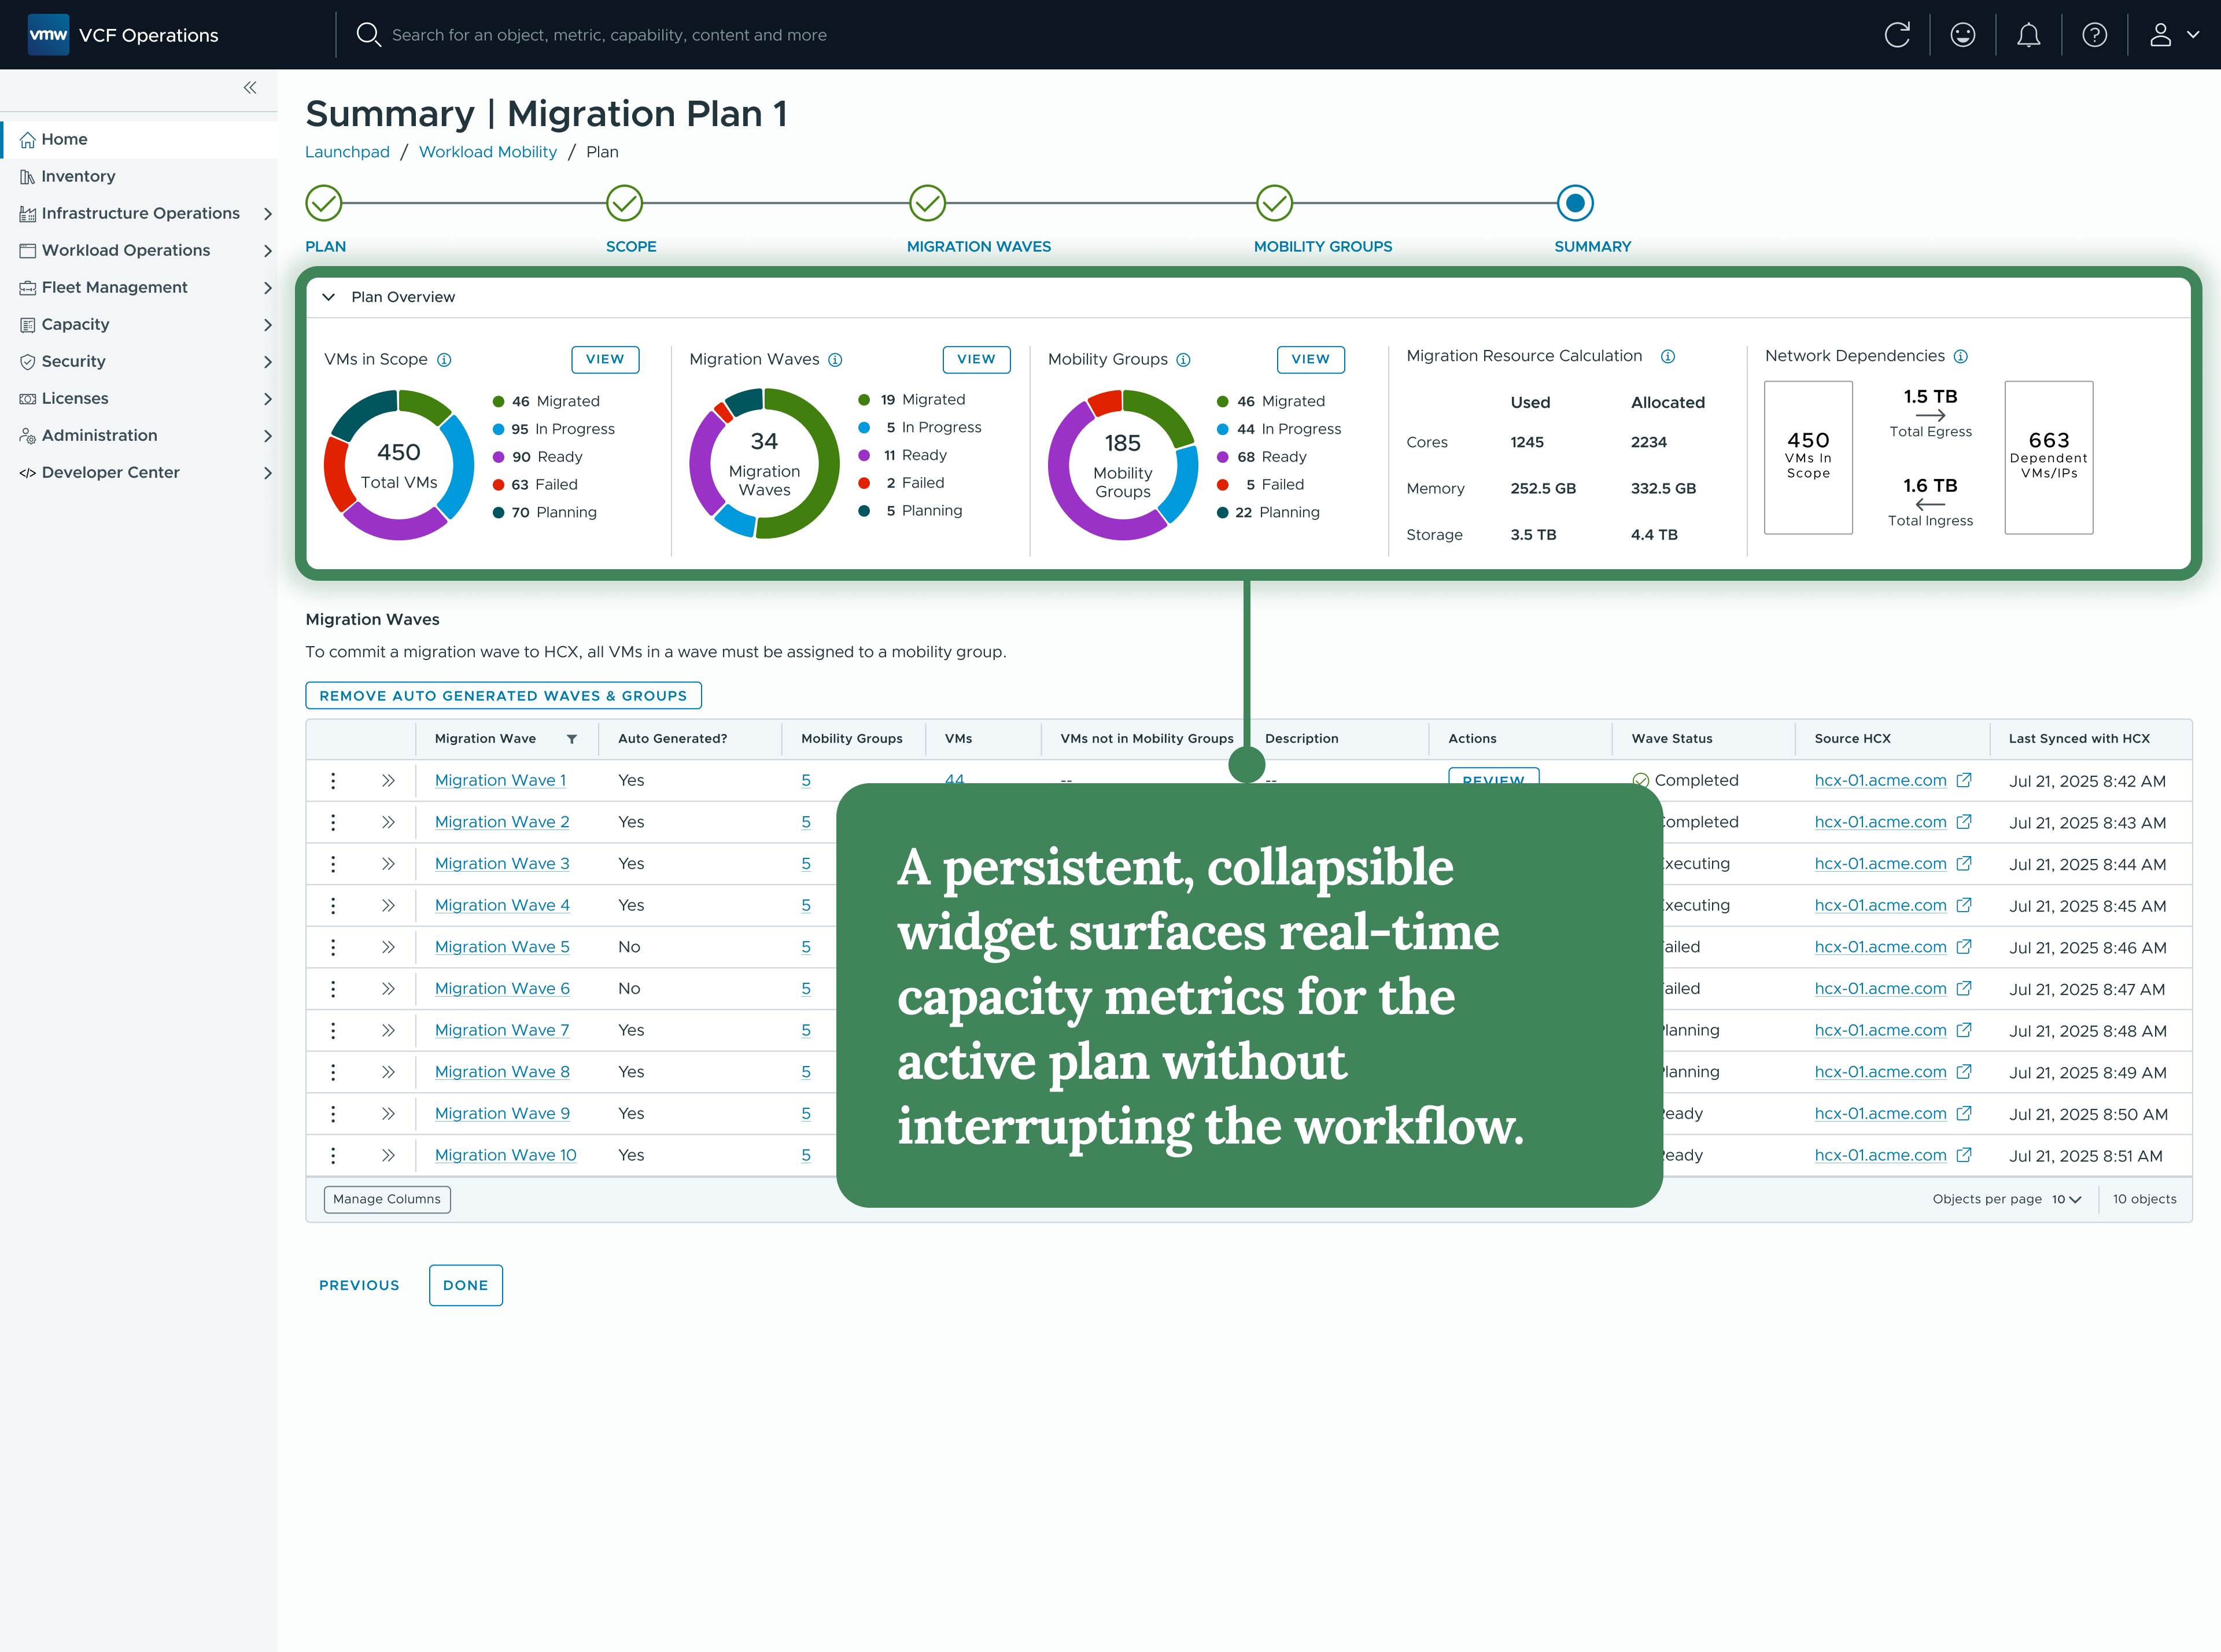
Task: Click the search magnifier icon
Action: point(368,35)
